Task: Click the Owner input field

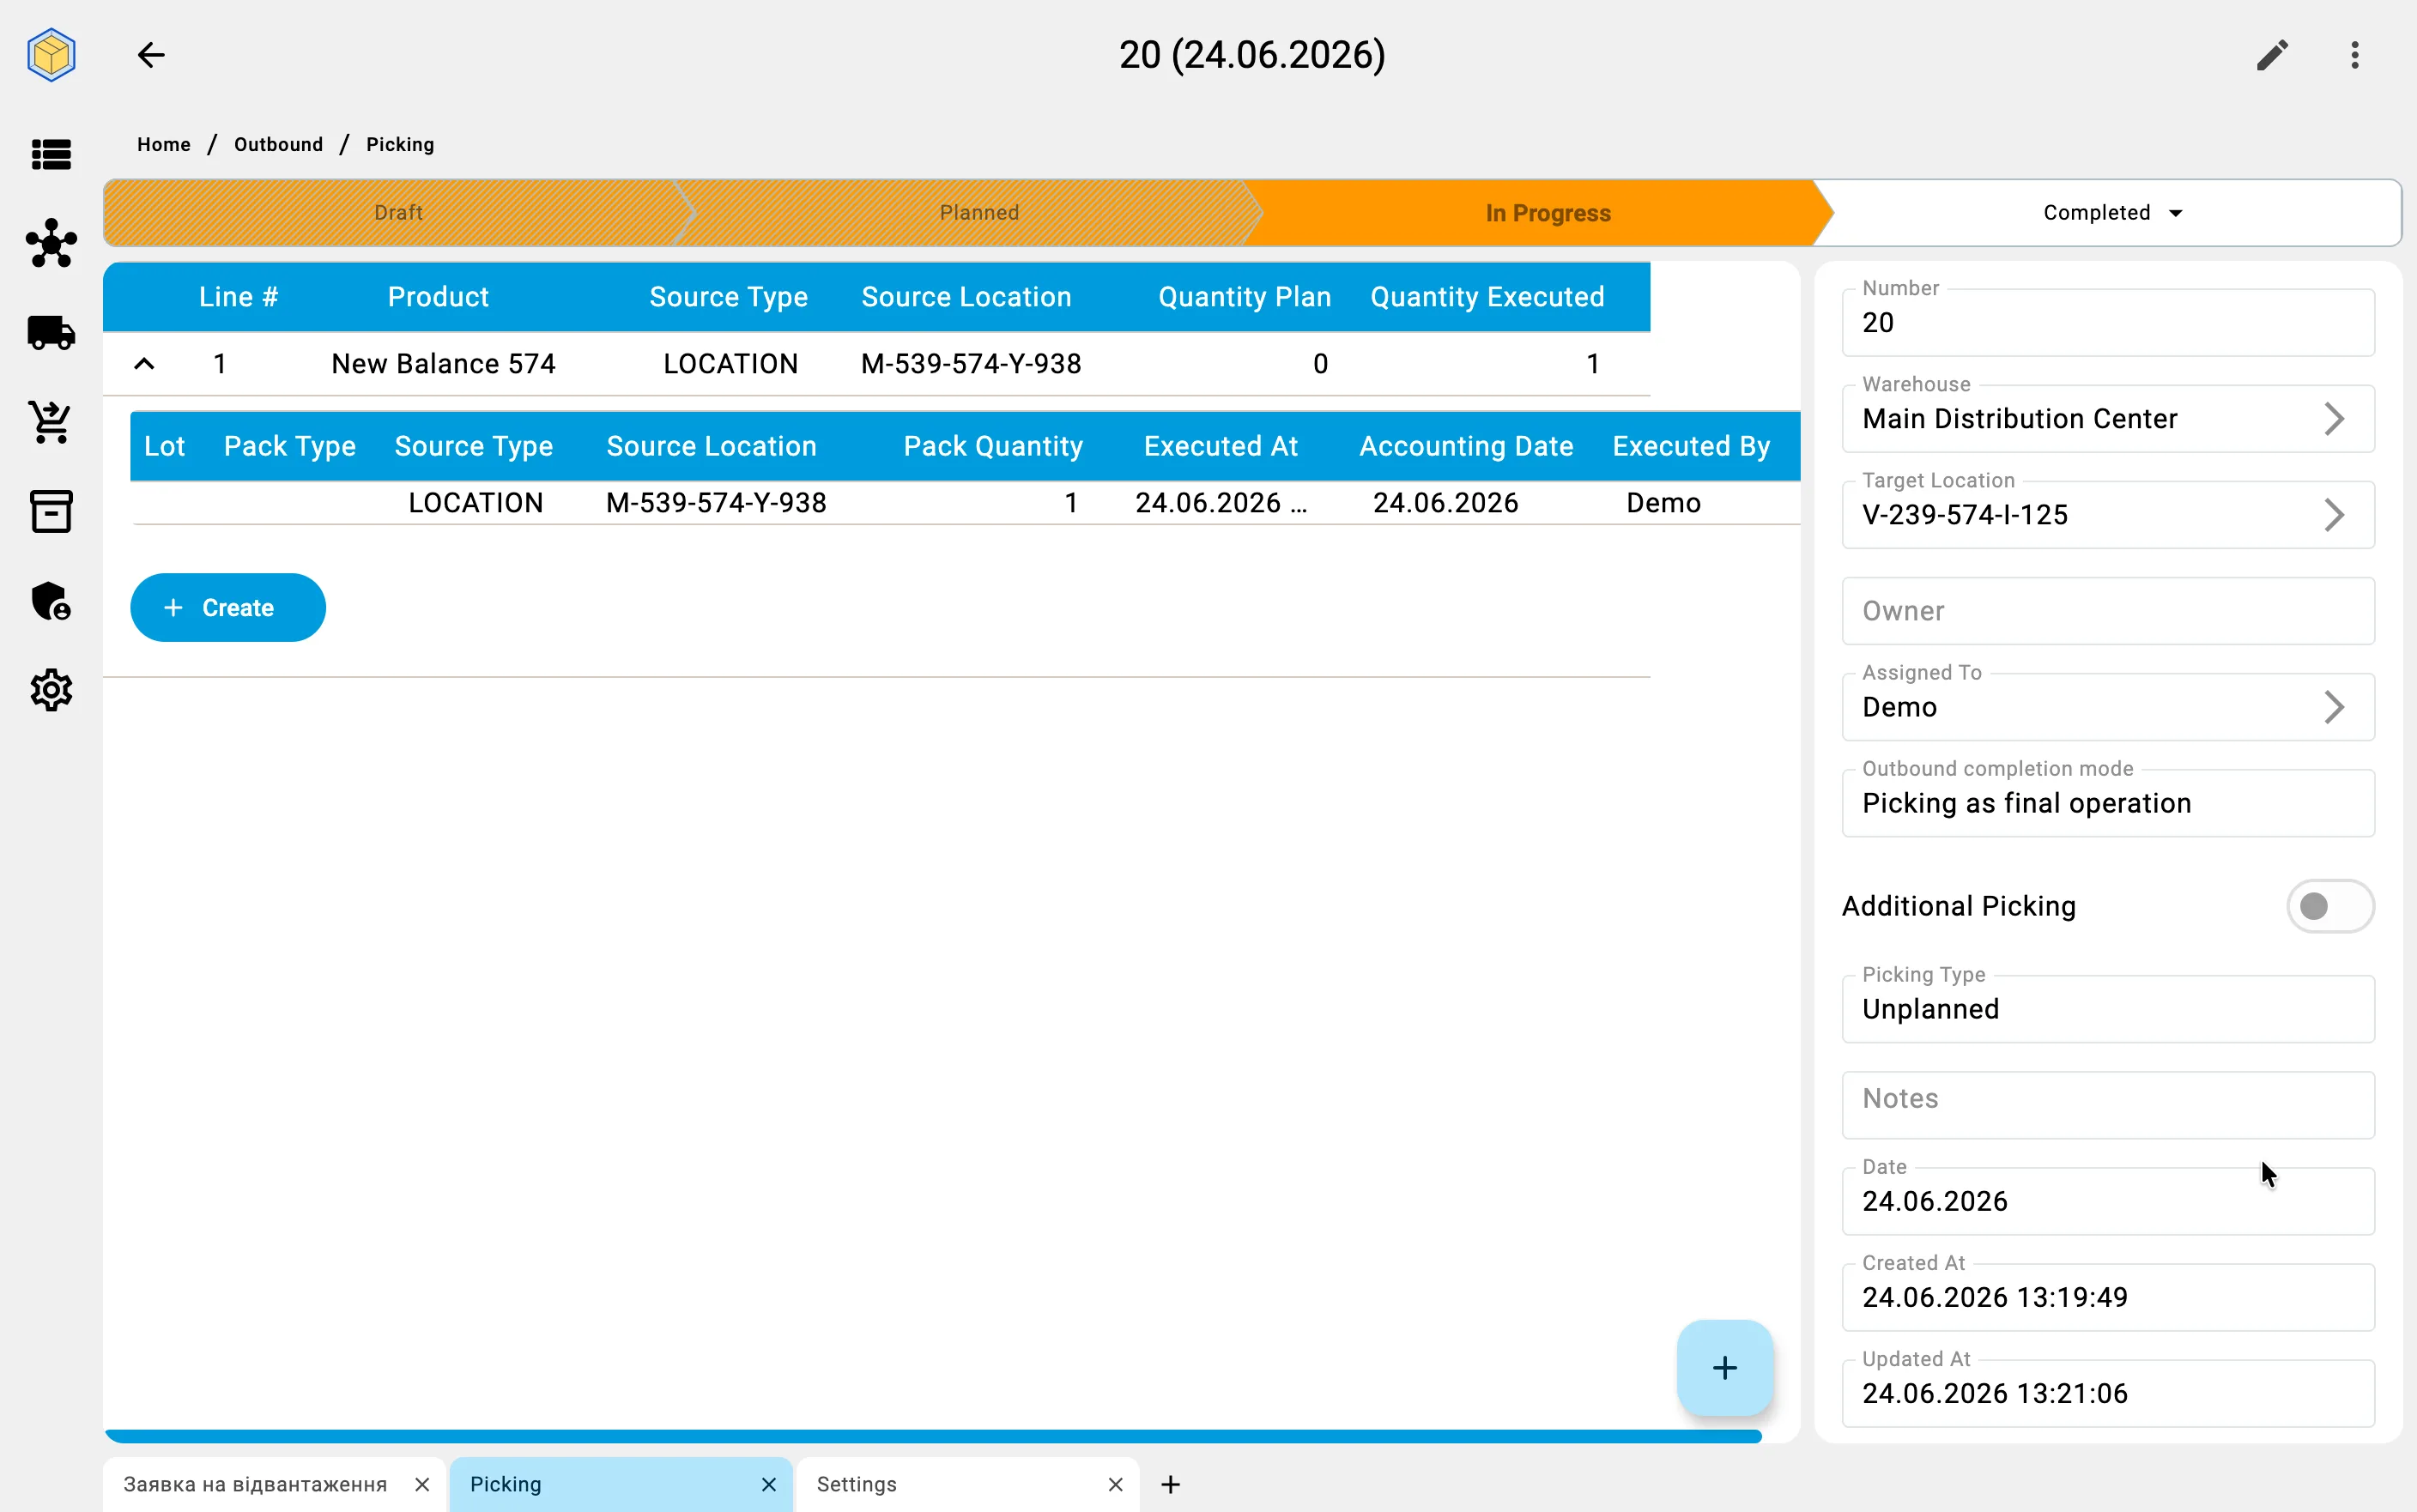Action: point(2108,611)
